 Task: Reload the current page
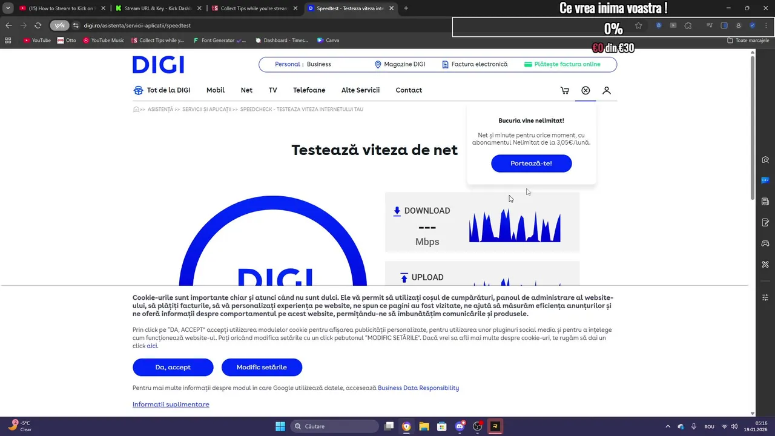(x=38, y=25)
